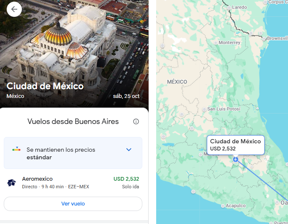The width and height of the screenshot is (288, 224).
Task: Click the sáb, 25 oct date label
Action: 126,96
